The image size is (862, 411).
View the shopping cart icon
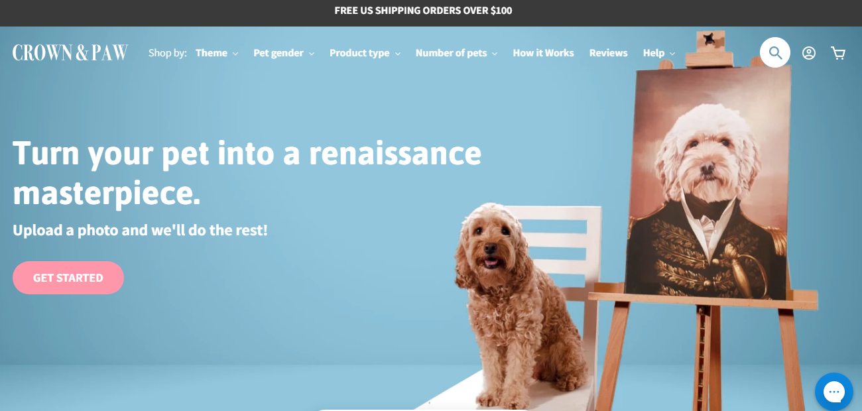(838, 53)
